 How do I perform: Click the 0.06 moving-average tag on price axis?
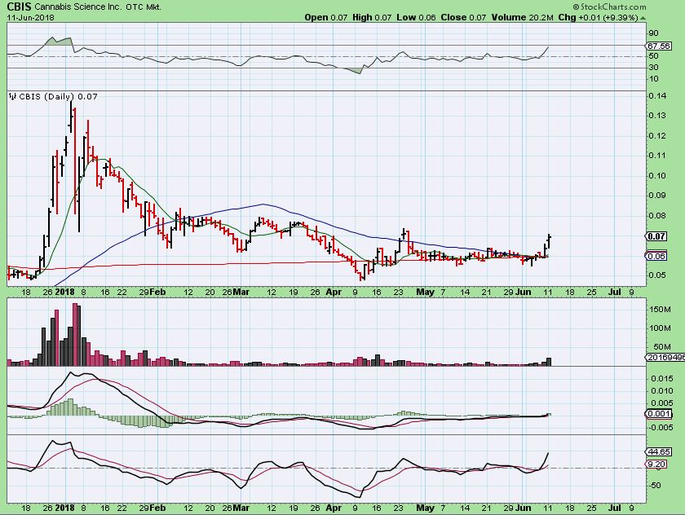tap(656, 256)
